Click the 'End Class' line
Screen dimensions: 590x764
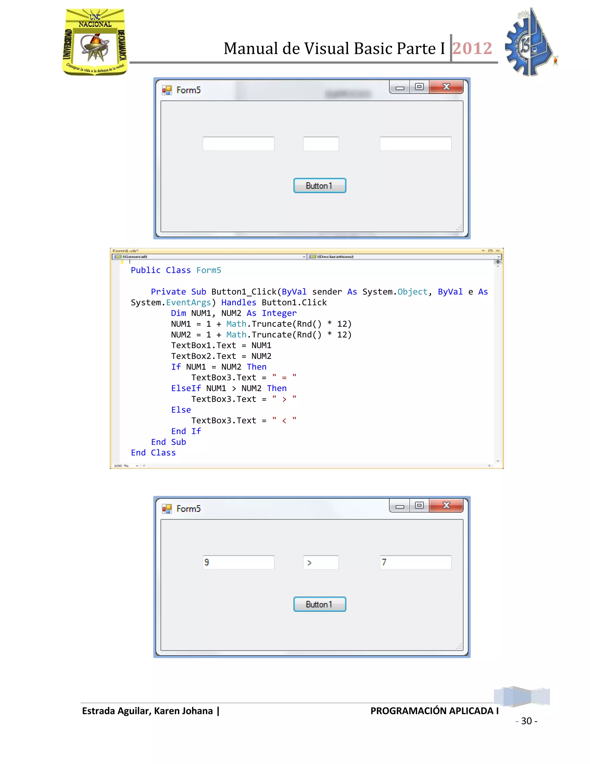pos(153,453)
